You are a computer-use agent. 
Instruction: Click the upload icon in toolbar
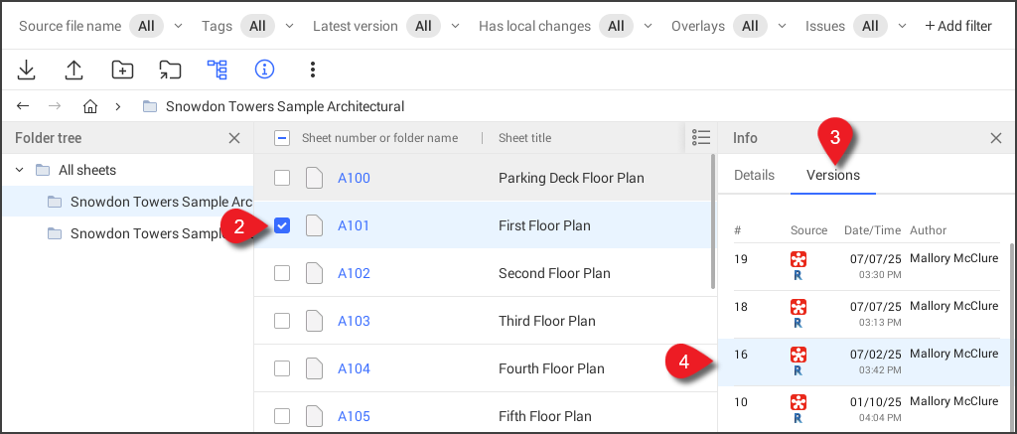(74, 70)
